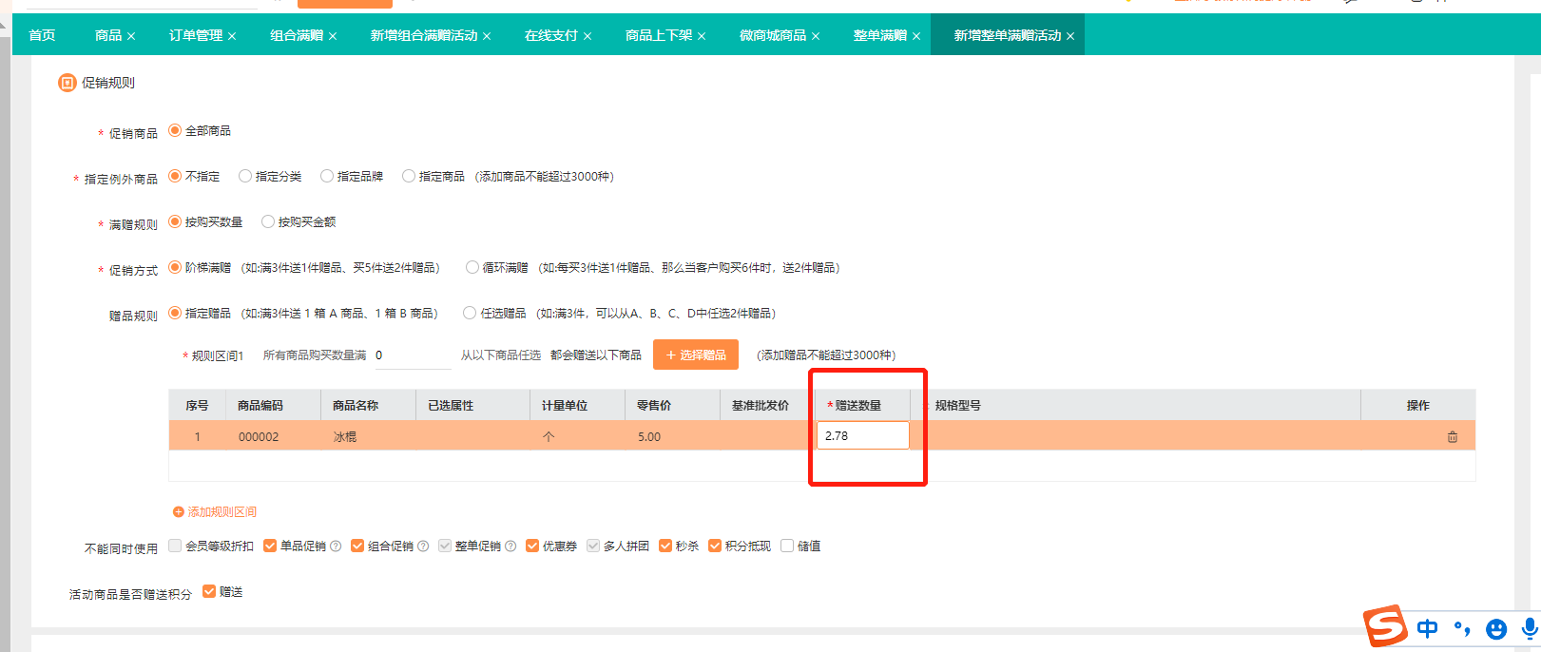Uncheck the 赠送 points checkbox
This screenshot has height=652, width=1541.
point(209,591)
